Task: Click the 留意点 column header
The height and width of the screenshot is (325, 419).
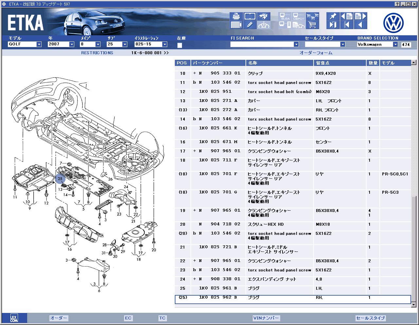Action: pyautogui.click(x=340, y=63)
